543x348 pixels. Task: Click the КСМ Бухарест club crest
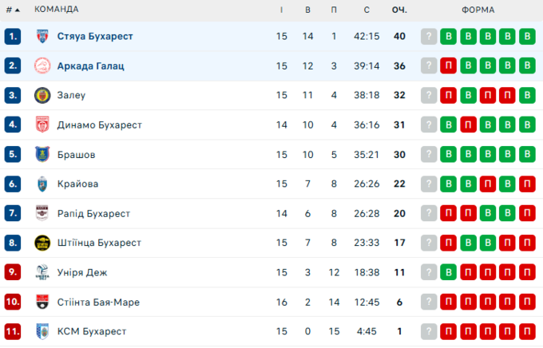point(42,331)
